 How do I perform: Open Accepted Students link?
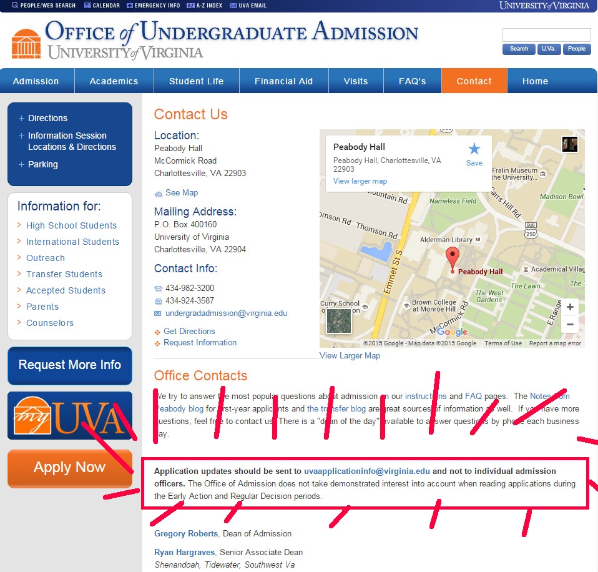(x=66, y=290)
